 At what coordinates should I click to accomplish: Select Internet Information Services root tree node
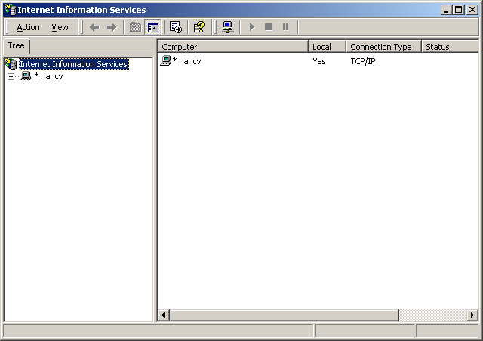point(73,64)
